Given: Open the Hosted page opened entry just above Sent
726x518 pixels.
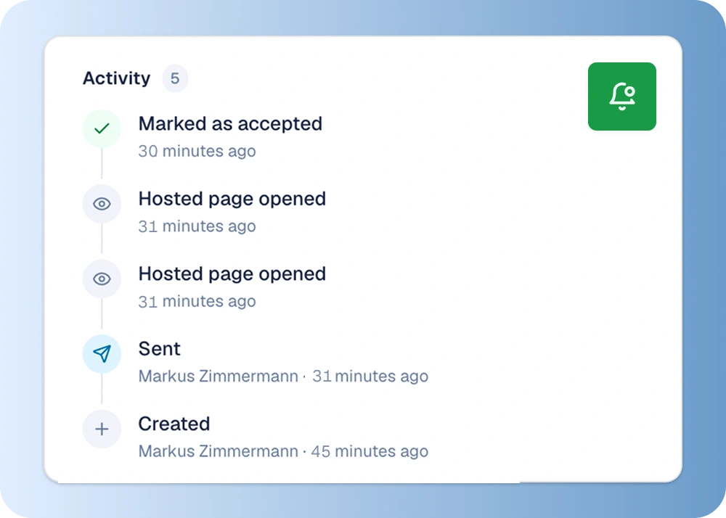Looking at the screenshot, I should (x=232, y=274).
